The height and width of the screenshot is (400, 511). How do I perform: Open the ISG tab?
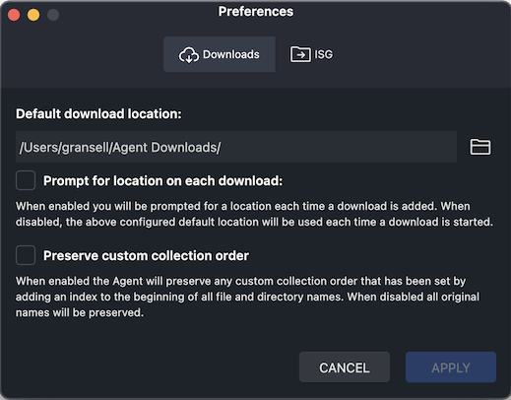(311, 54)
